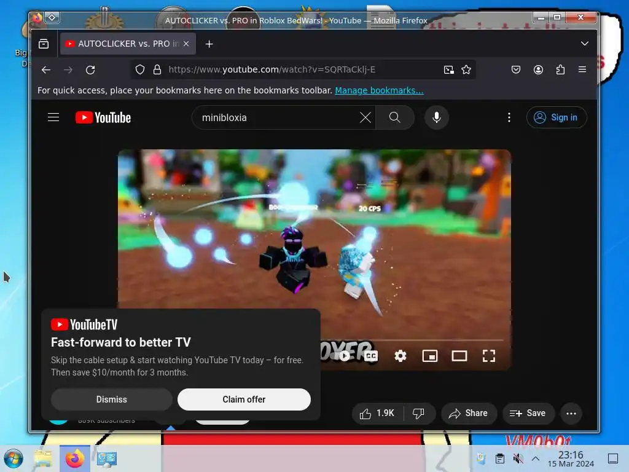Dislike this video
The height and width of the screenshot is (472, 629).
tap(419, 414)
